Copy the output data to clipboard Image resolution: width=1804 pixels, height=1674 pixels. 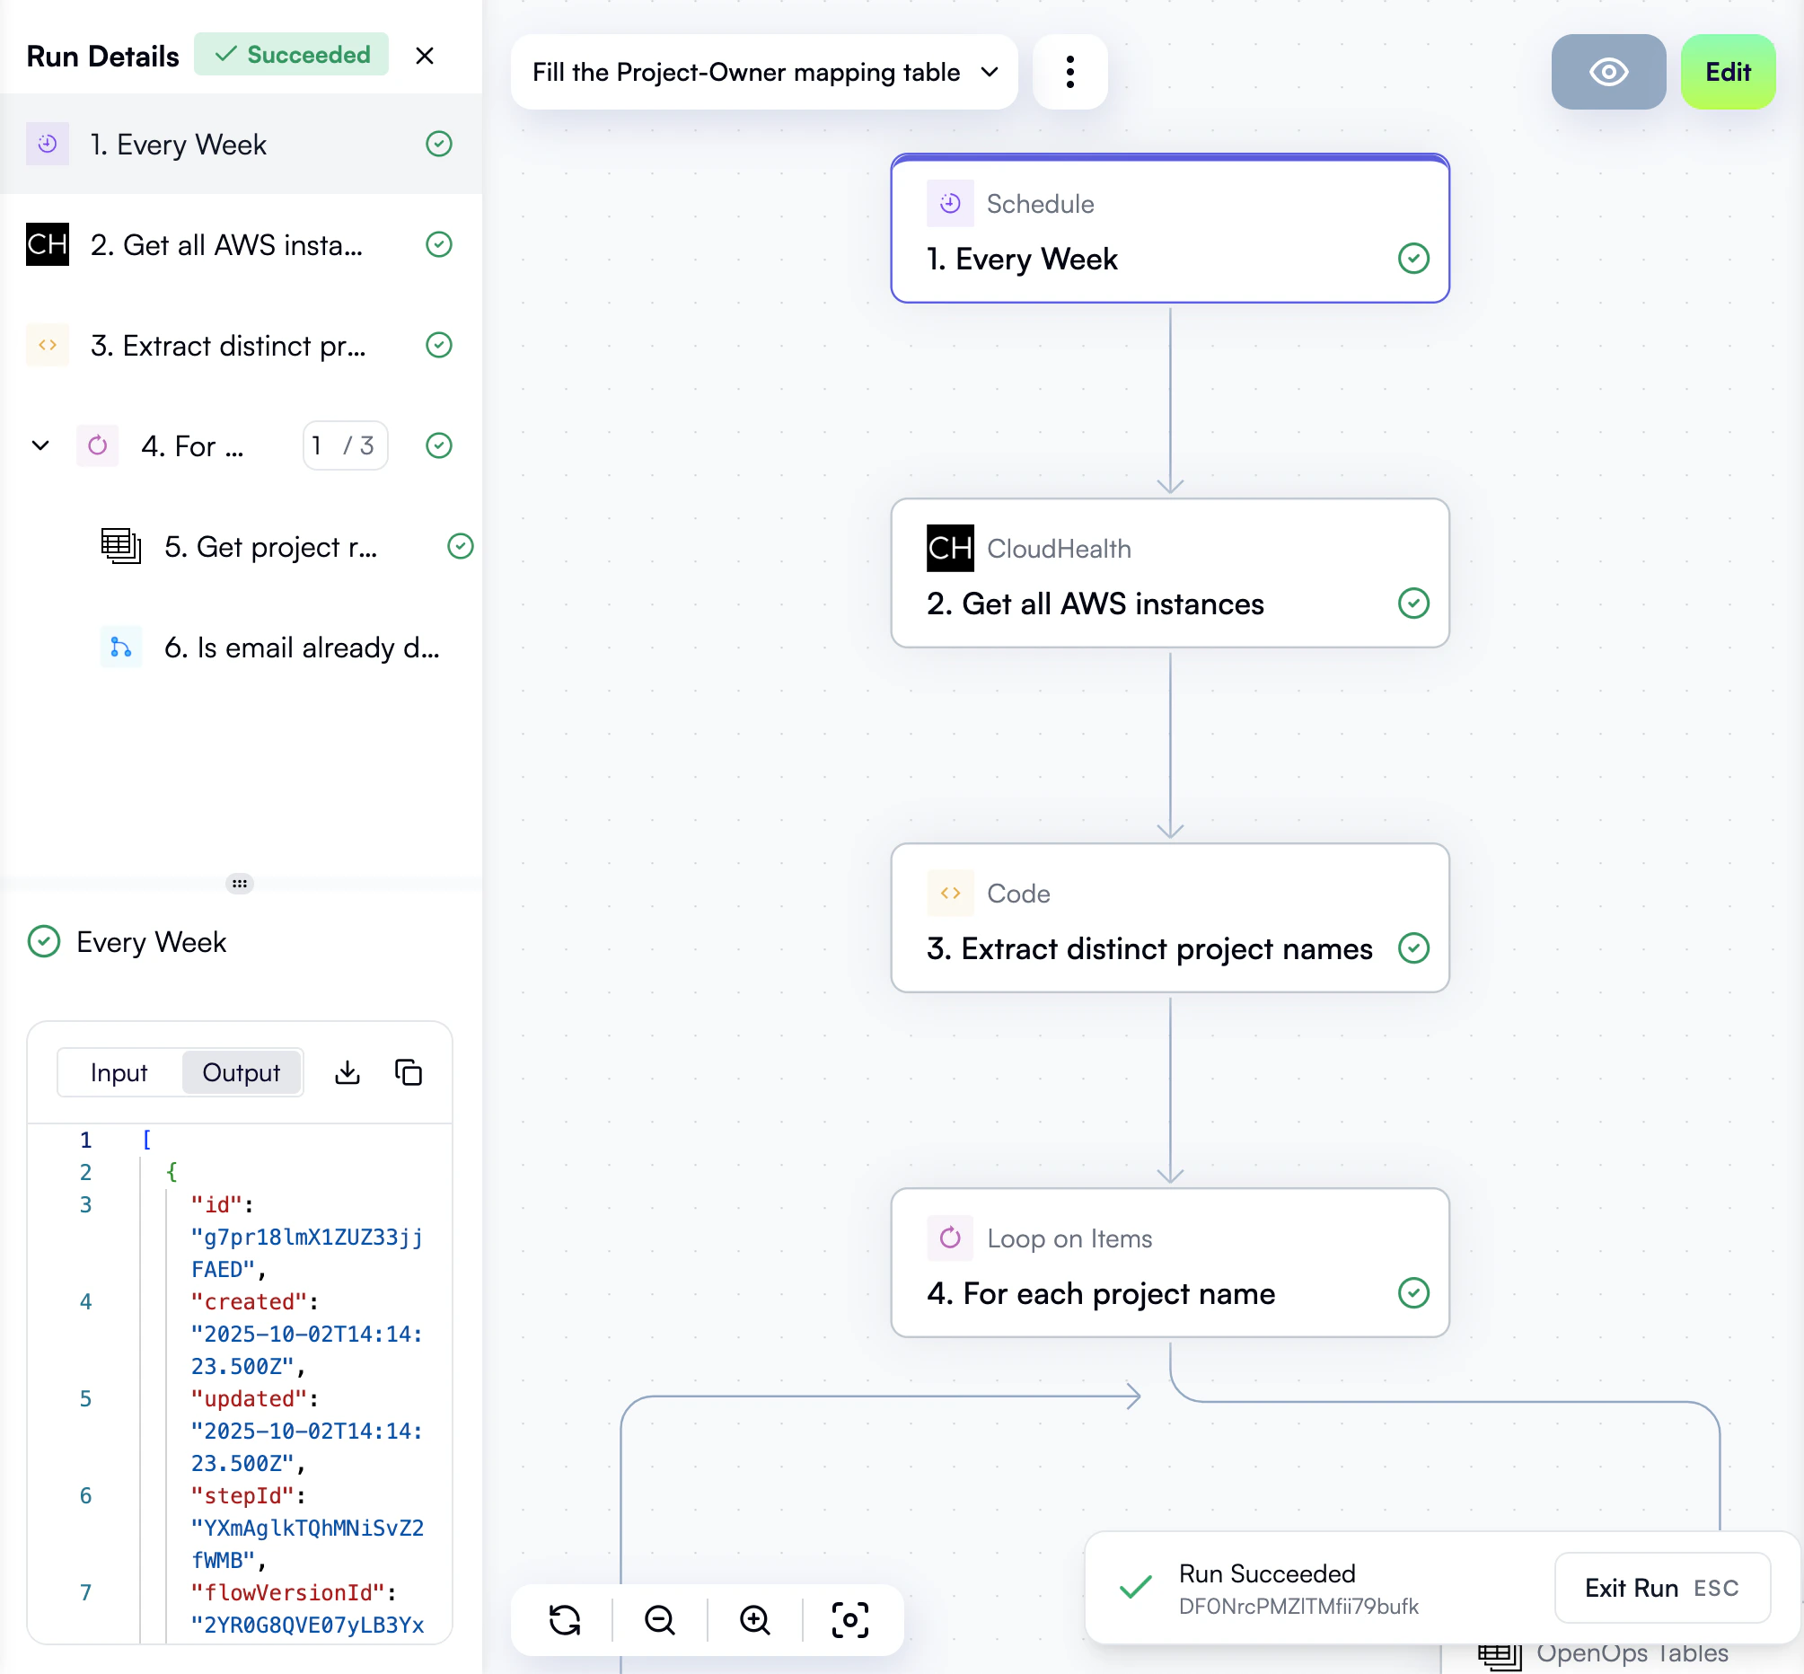409,1071
